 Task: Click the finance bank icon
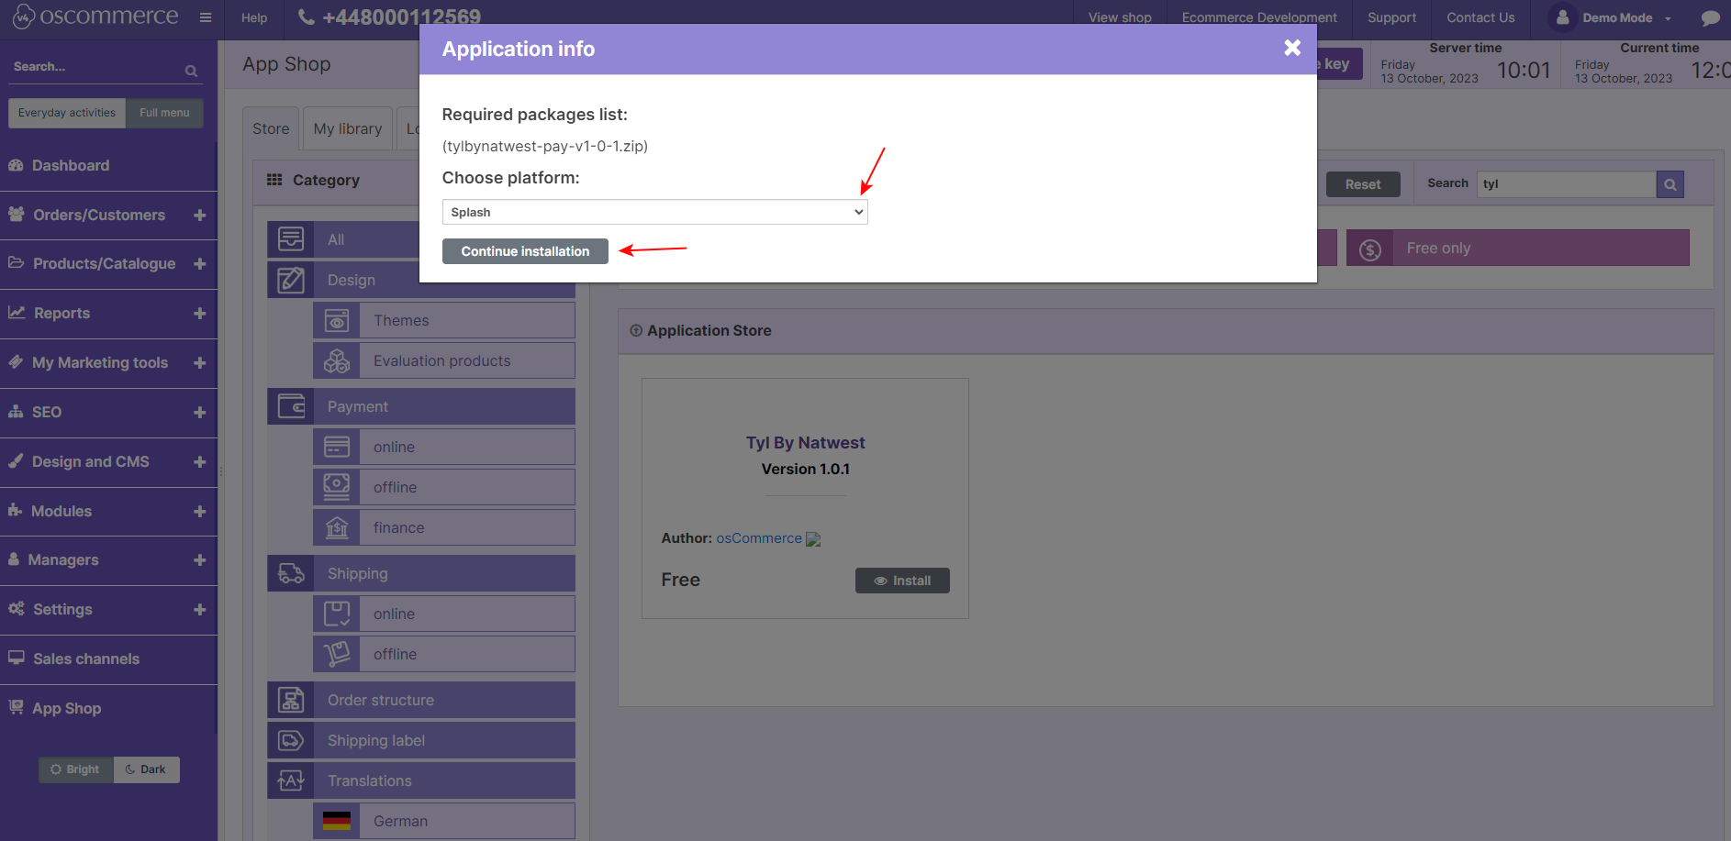[x=337, y=527]
